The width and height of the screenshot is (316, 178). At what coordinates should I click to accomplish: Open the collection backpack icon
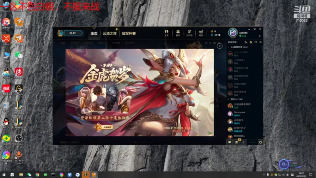click(x=178, y=33)
